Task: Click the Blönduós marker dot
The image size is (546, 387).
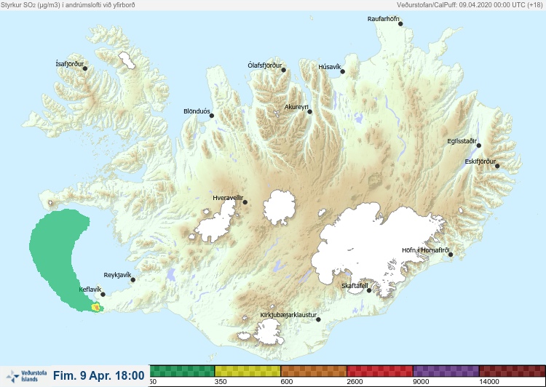Action: (212, 116)
